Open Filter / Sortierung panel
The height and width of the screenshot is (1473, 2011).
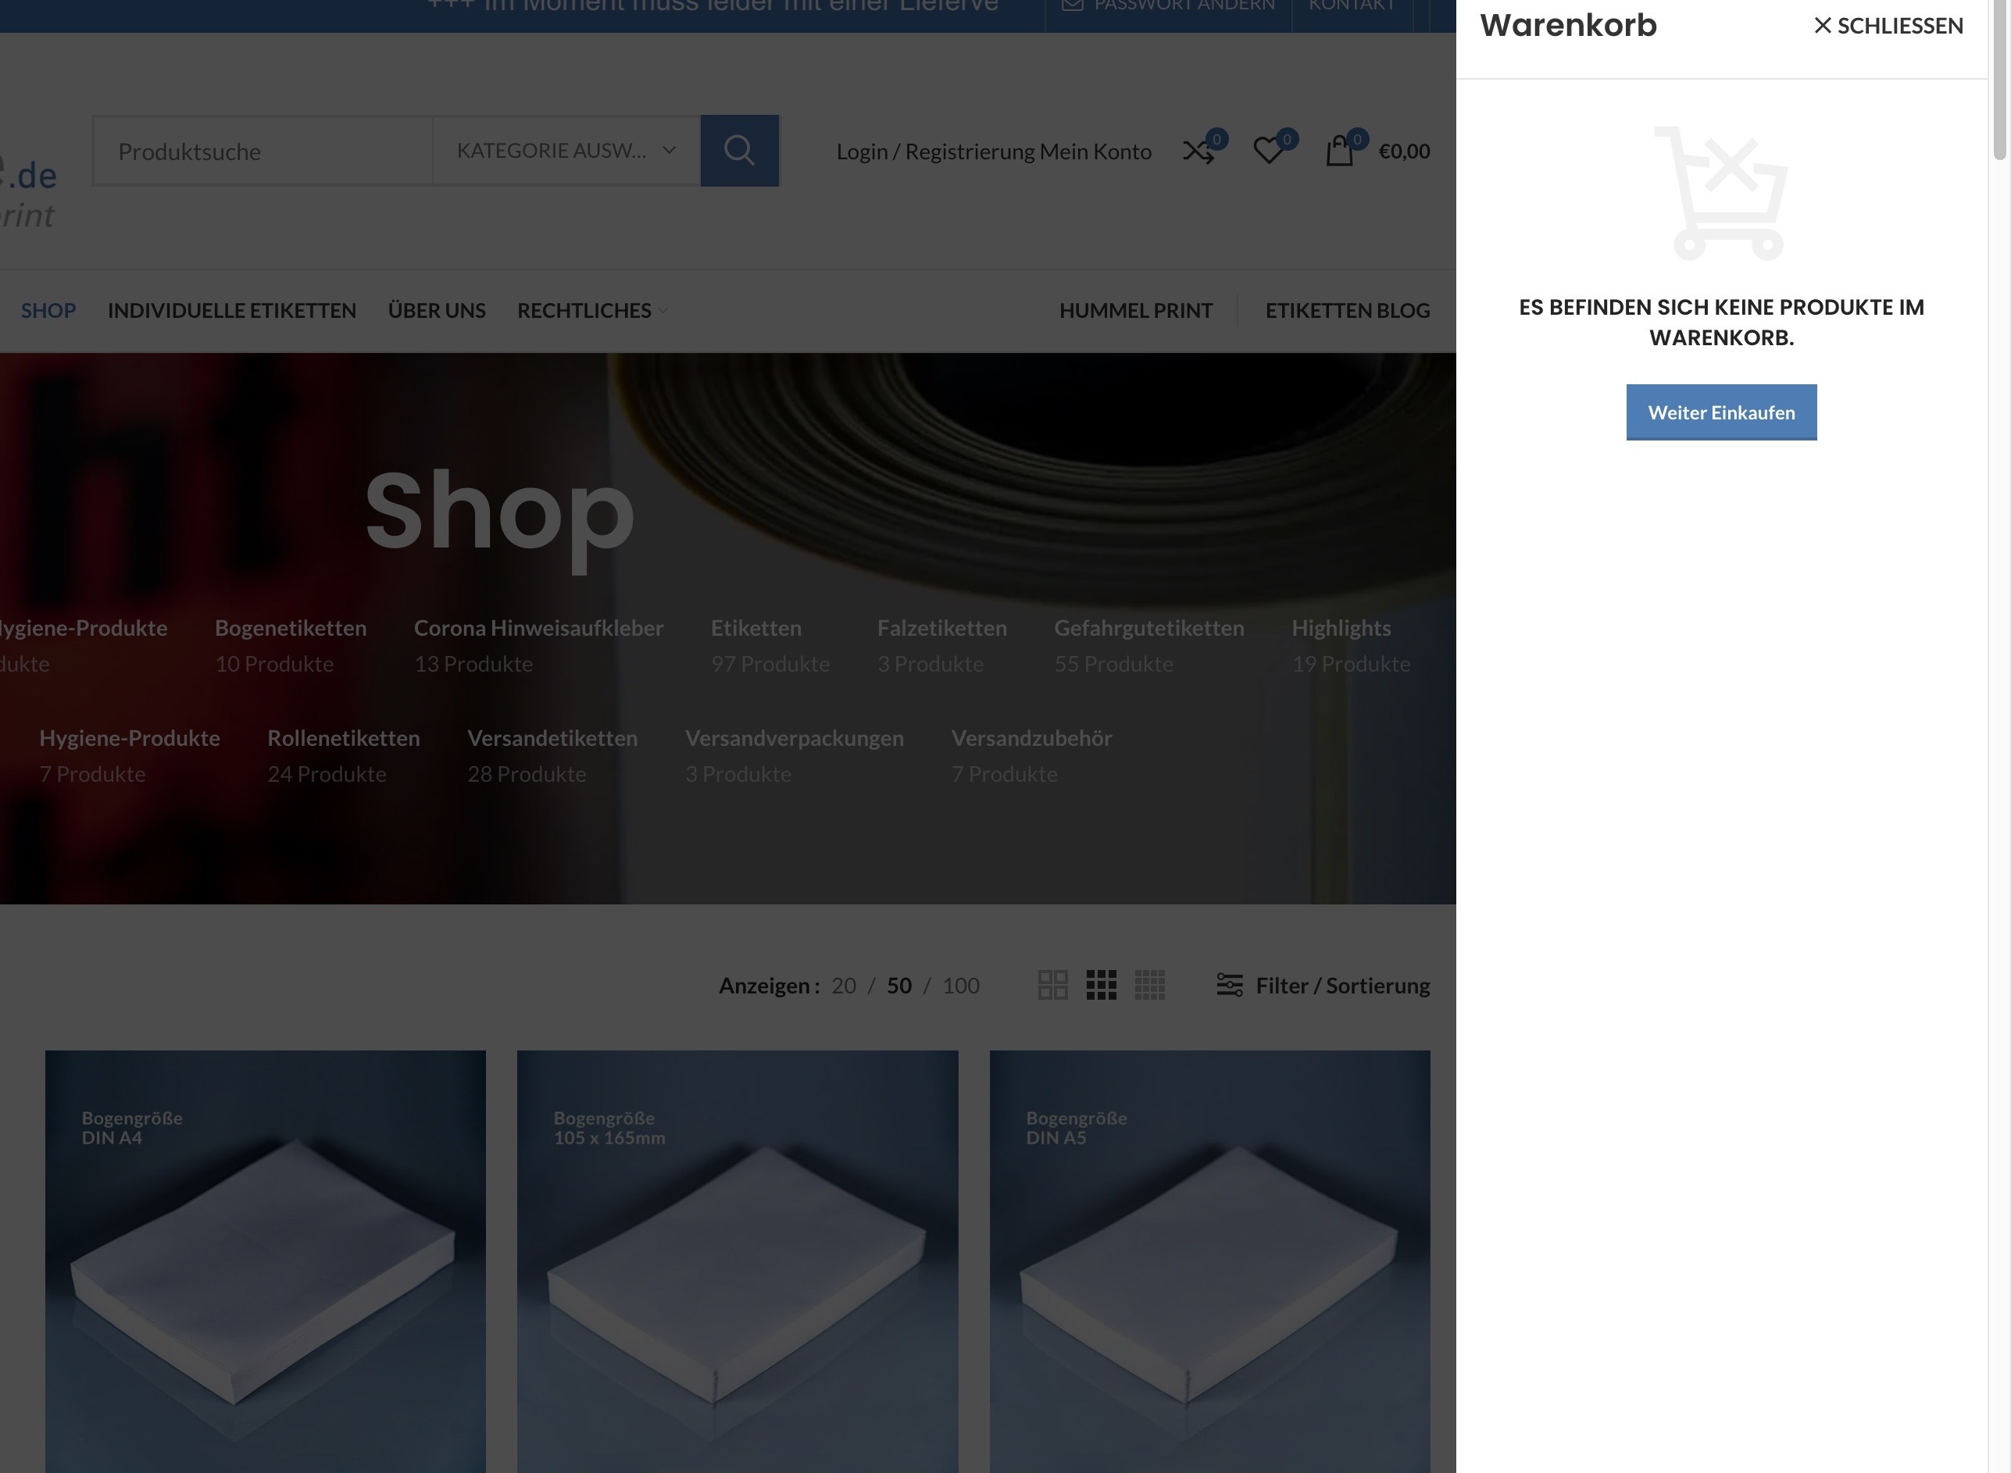[1323, 986]
